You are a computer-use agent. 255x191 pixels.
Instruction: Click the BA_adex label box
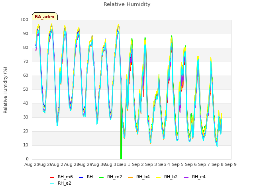[x=45, y=16]
